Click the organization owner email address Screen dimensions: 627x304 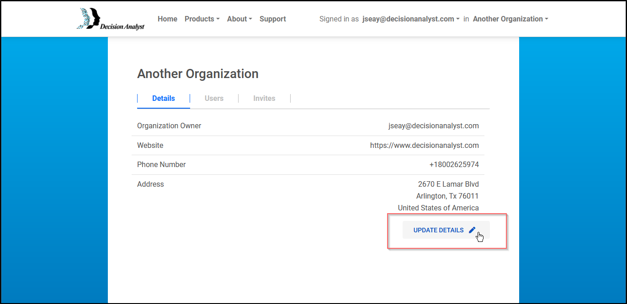433,126
